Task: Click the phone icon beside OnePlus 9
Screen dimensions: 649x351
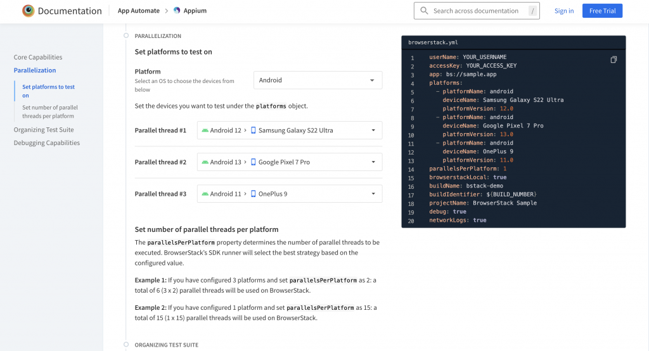Action: click(254, 194)
